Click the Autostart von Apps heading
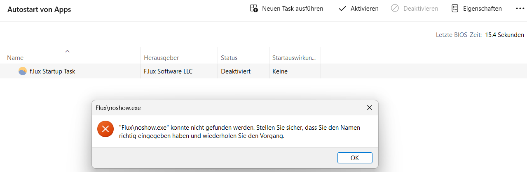Viewport: 527px width, 172px height. (x=39, y=9)
